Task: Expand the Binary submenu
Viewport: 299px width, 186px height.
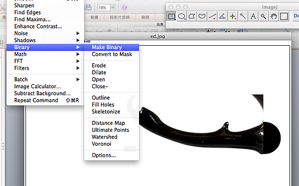Action: coord(45,47)
